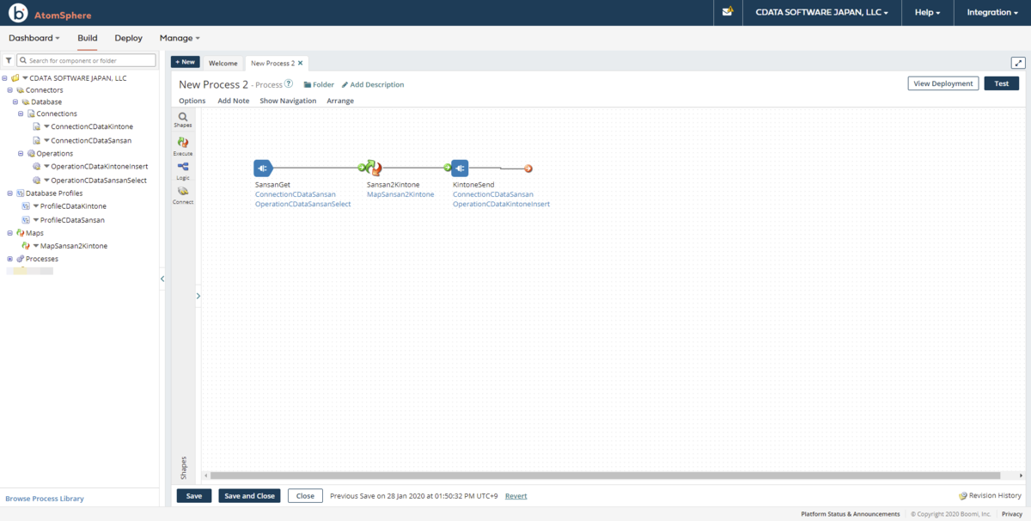Viewport: 1031px width, 521px height.
Task: Click Platform Status & Announcements link
Action: click(x=851, y=514)
